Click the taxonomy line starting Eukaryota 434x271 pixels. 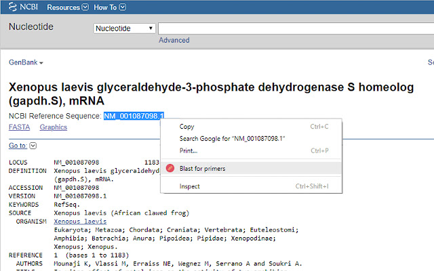[x=176, y=230]
